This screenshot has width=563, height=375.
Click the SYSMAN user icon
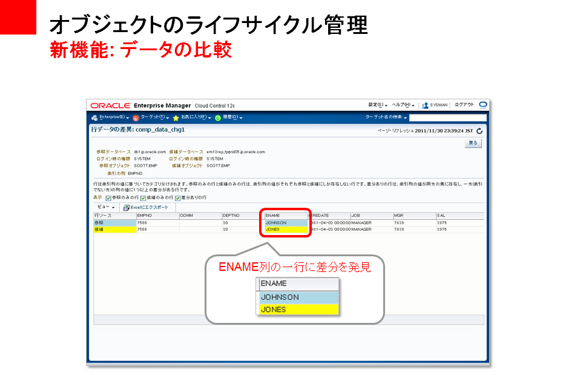425,105
